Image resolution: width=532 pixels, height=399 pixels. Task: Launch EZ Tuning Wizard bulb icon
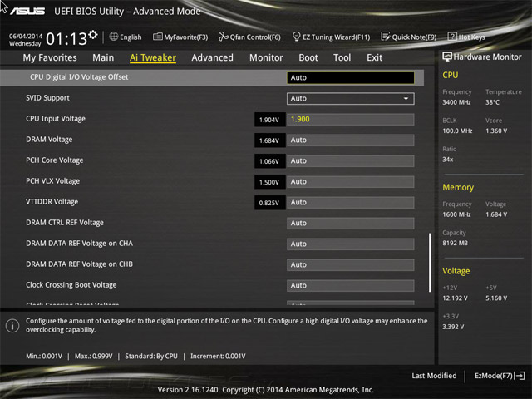[x=296, y=37]
